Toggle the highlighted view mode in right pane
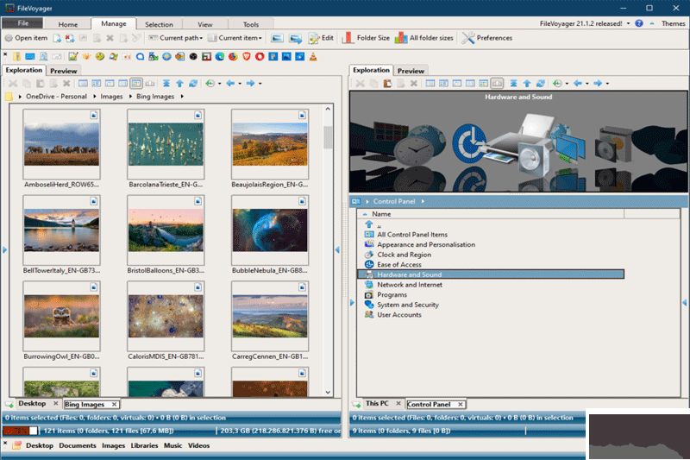The height and width of the screenshot is (460, 690). pos(497,84)
